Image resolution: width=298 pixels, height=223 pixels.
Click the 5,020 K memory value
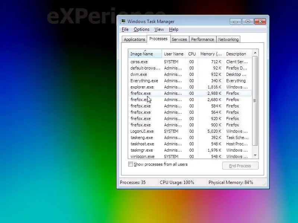point(214,131)
